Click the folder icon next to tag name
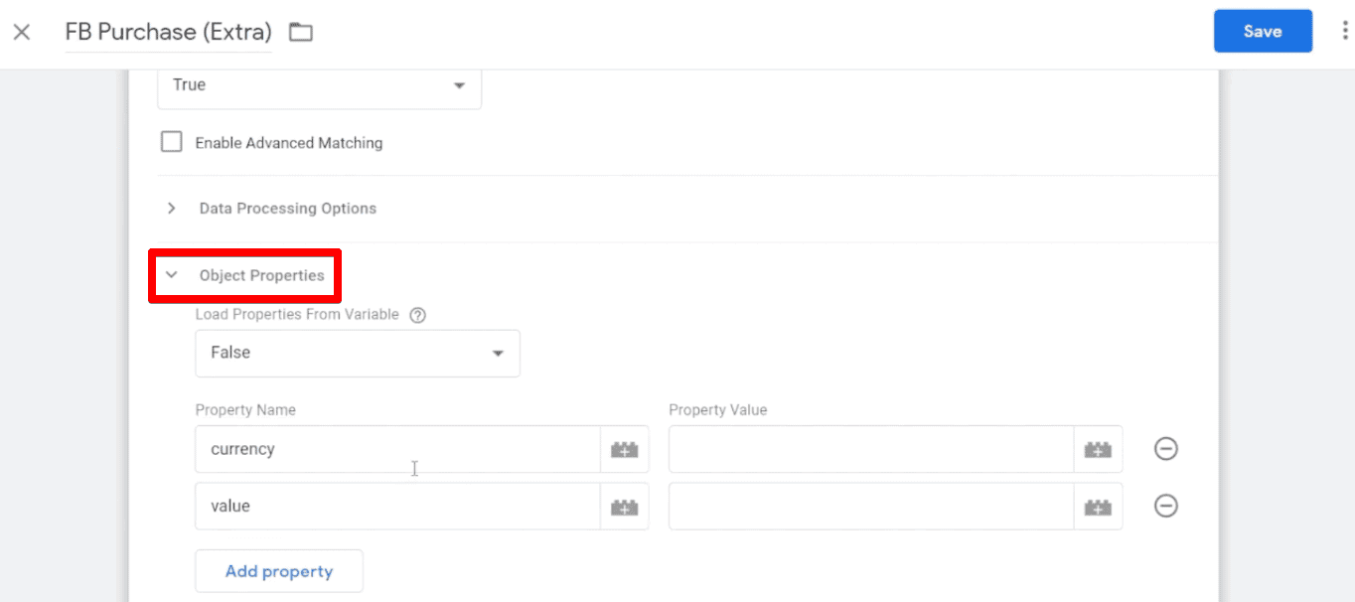 coord(300,32)
